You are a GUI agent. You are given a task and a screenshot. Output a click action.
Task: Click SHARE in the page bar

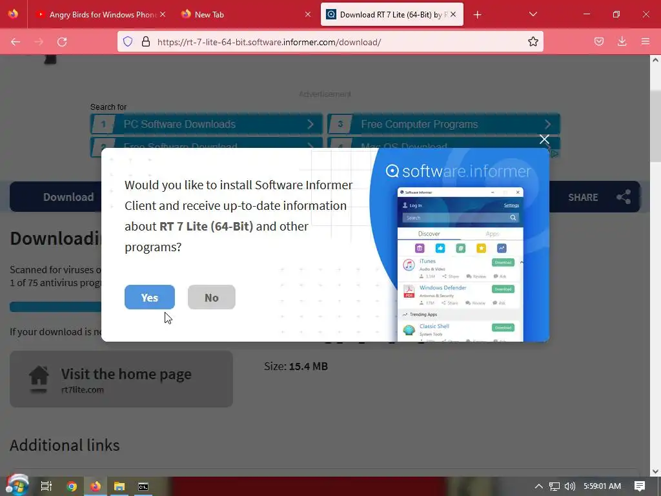click(583, 198)
